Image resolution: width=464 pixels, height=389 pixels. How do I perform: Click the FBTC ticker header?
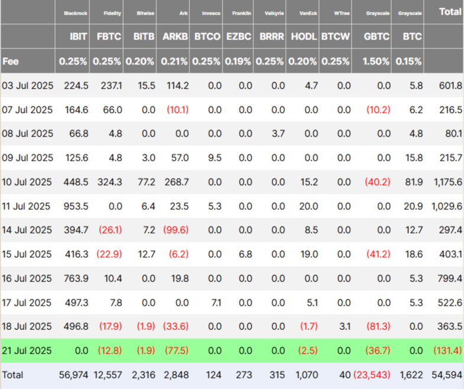click(x=109, y=37)
